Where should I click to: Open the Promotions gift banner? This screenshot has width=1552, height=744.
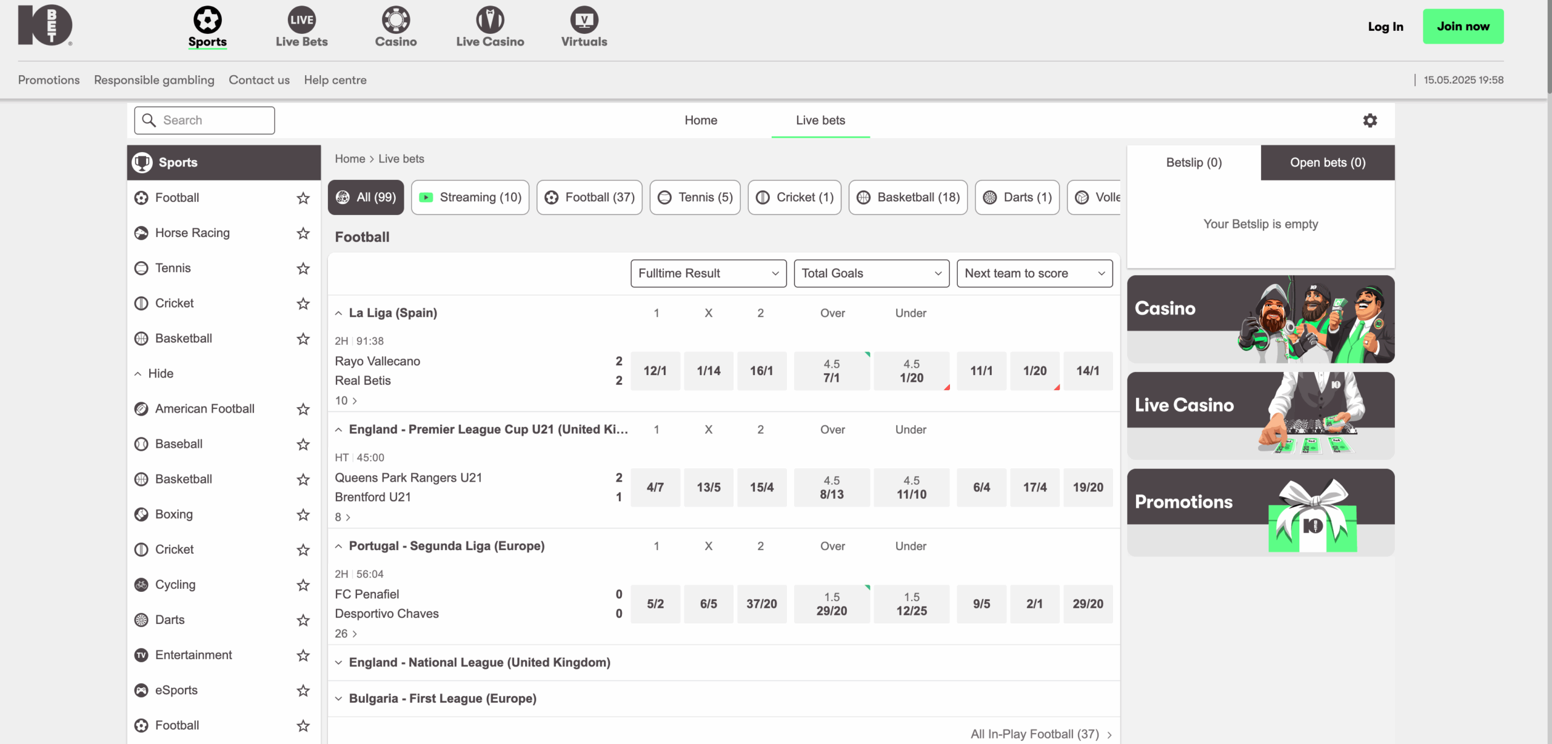(x=1260, y=513)
